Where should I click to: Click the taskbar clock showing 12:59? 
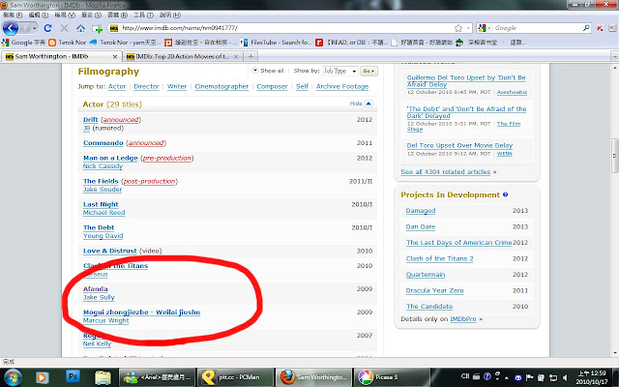tap(592, 377)
